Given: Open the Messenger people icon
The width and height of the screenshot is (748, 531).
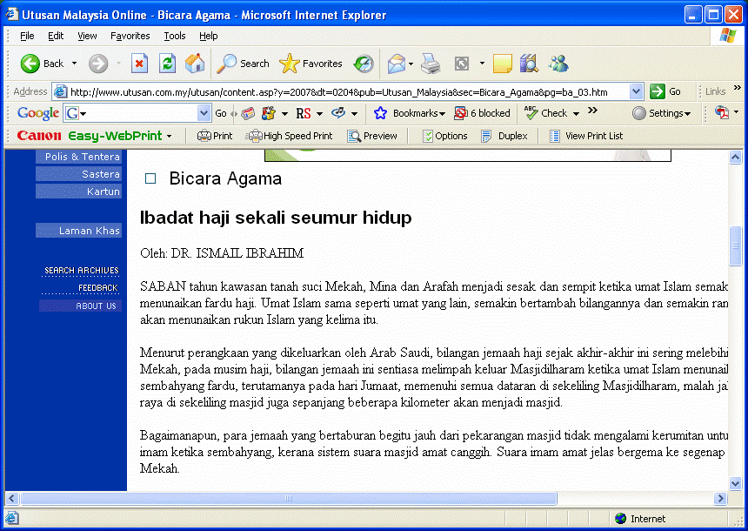Looking at the screenshot, I should click(558, 64).
